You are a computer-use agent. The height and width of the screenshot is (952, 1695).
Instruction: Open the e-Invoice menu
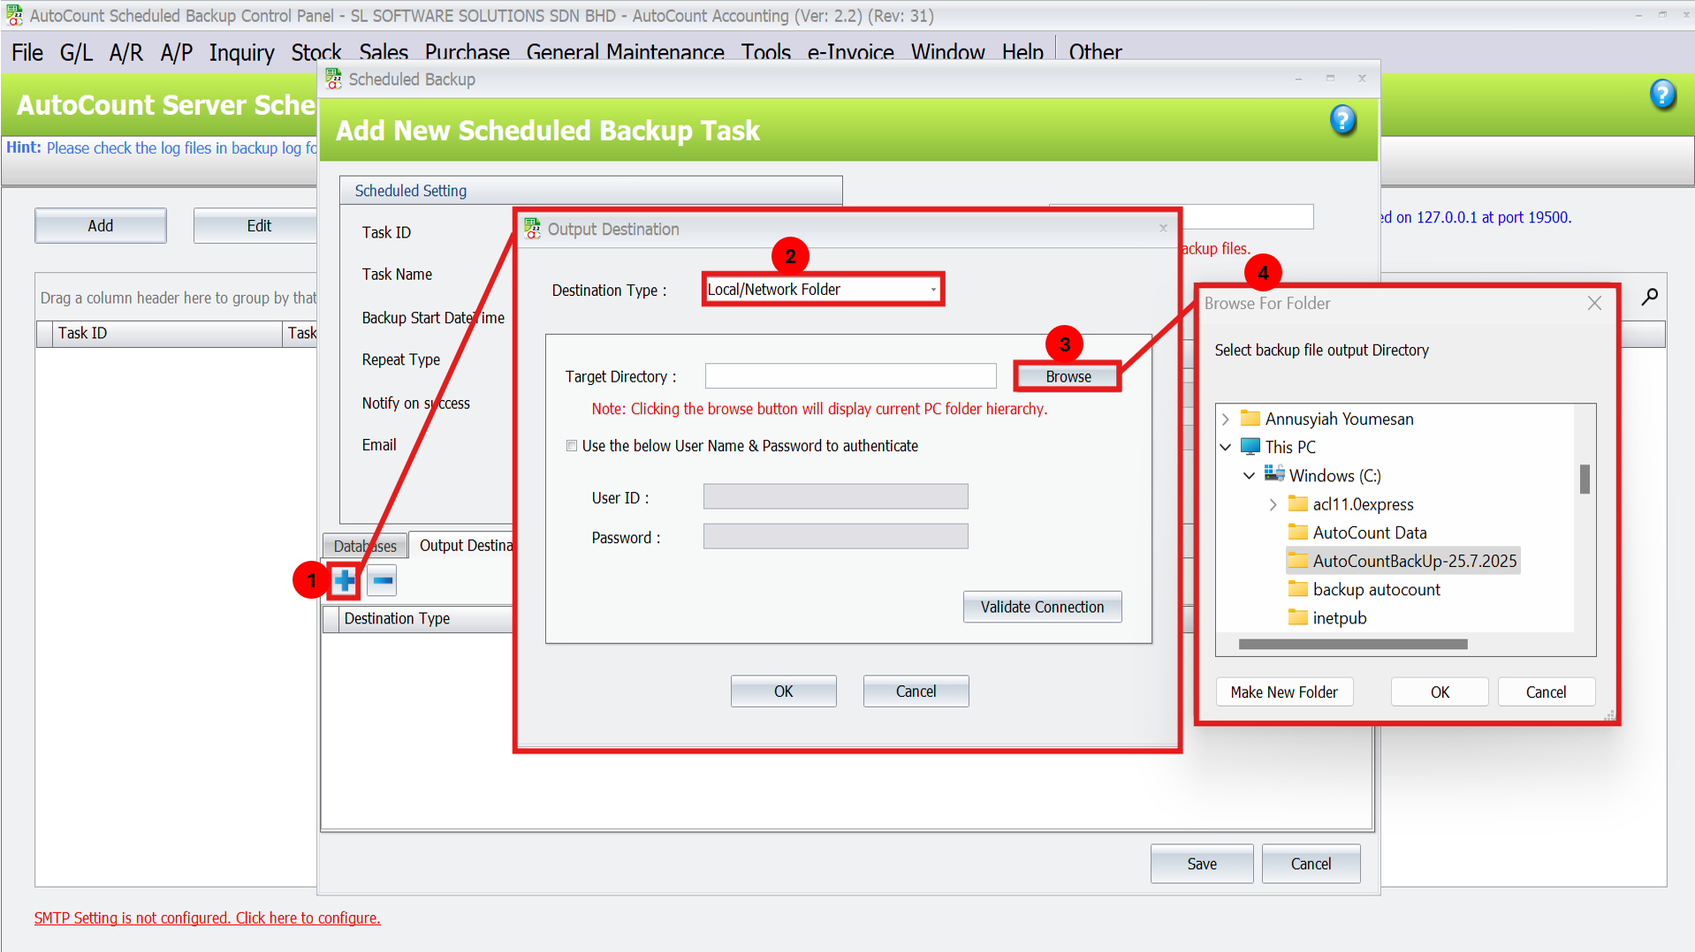click(850, 53)
